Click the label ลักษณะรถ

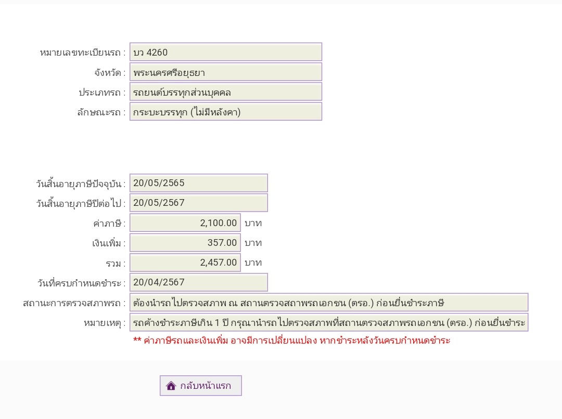(x=101, y=112)
